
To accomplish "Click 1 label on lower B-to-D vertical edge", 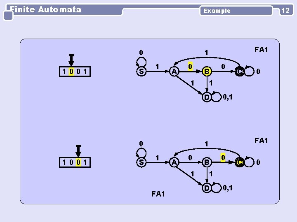I will (211, 174).
